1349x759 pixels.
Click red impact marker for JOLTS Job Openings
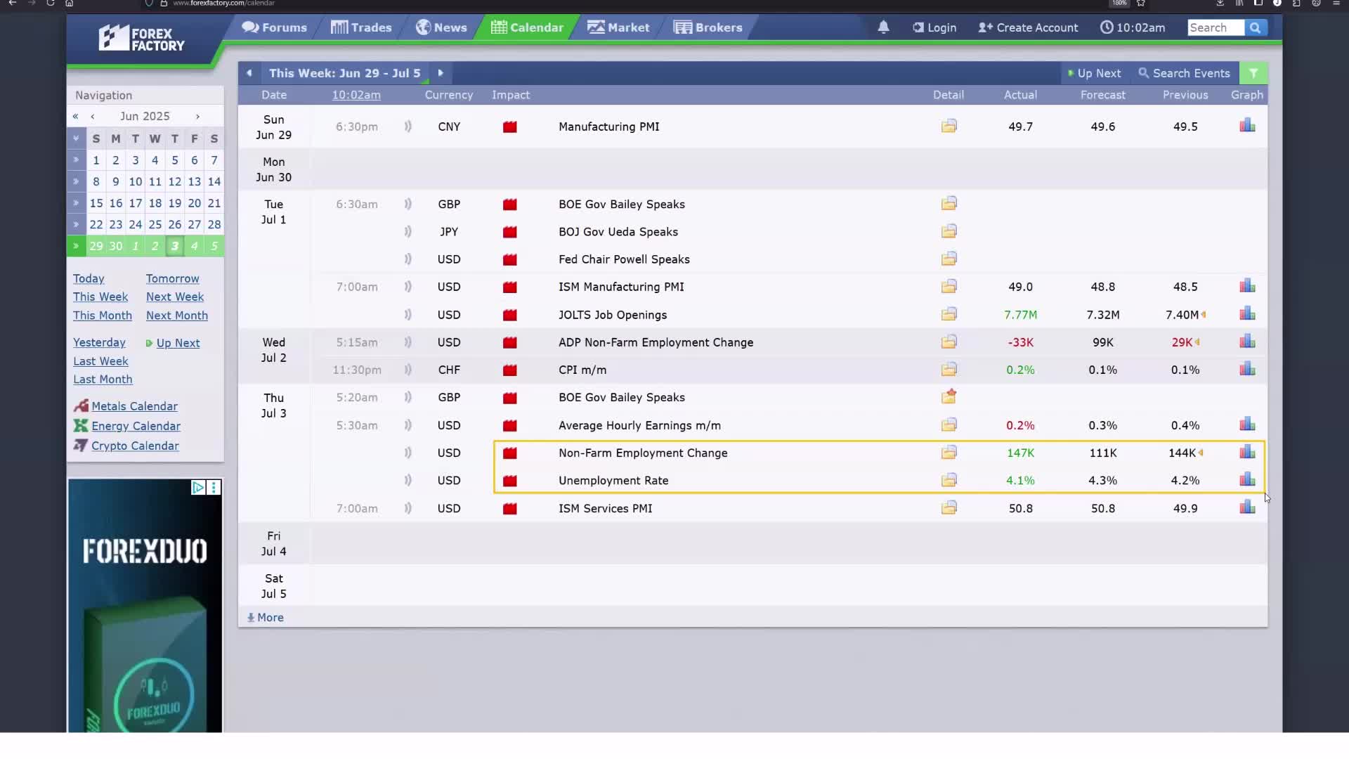(x=510, y=315)
